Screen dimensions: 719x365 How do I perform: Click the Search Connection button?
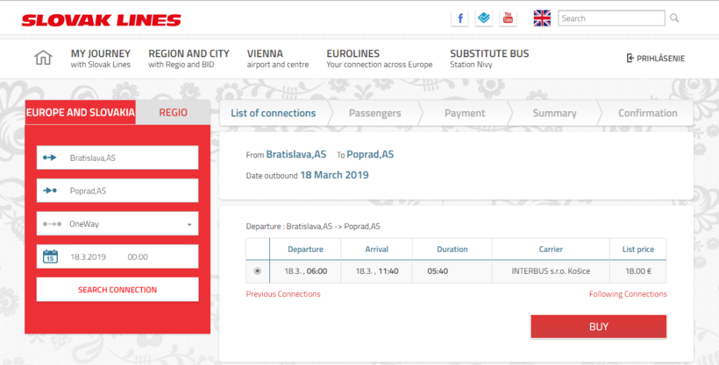click(117, 290)
